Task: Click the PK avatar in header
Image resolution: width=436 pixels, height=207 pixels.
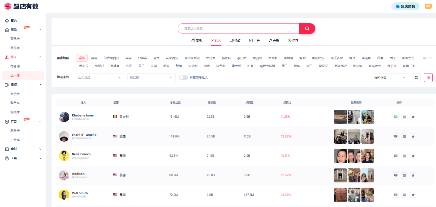Action: 428,6
